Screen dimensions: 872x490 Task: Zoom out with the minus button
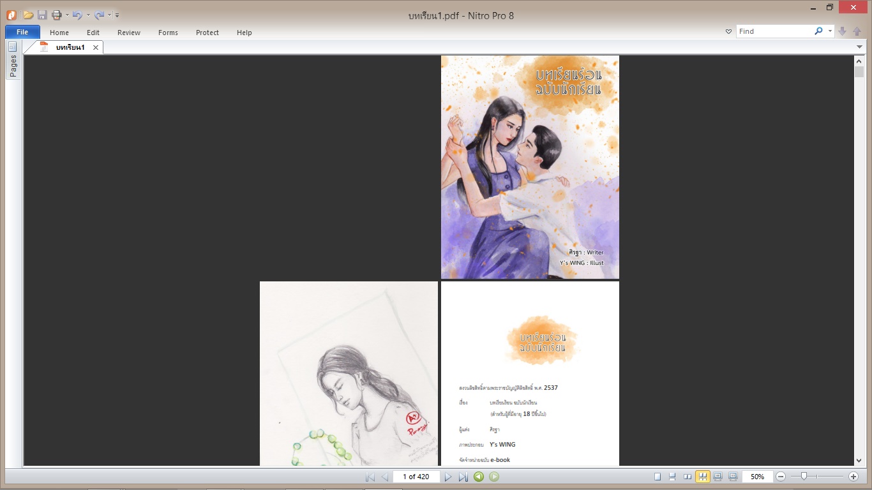point(781,477)
